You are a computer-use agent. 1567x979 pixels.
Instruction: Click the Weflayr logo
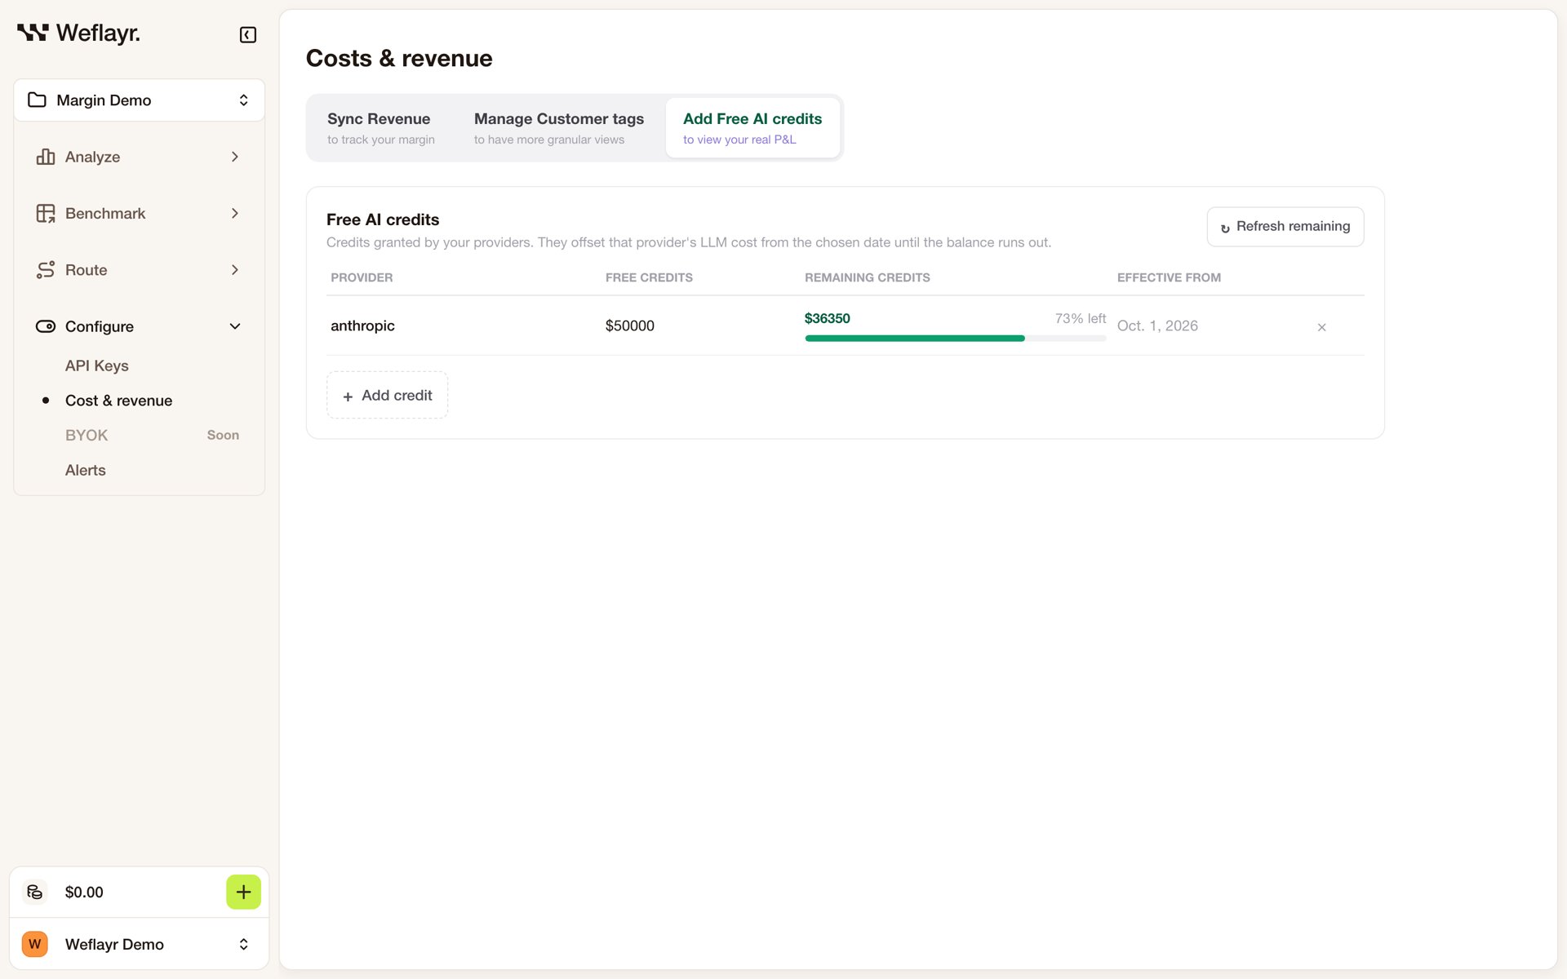click(78, 33)
